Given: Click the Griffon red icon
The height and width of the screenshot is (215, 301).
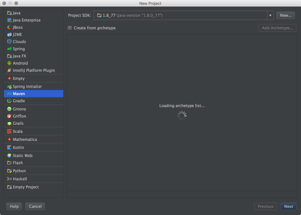Looking at the screenshot, I should 9,116.
